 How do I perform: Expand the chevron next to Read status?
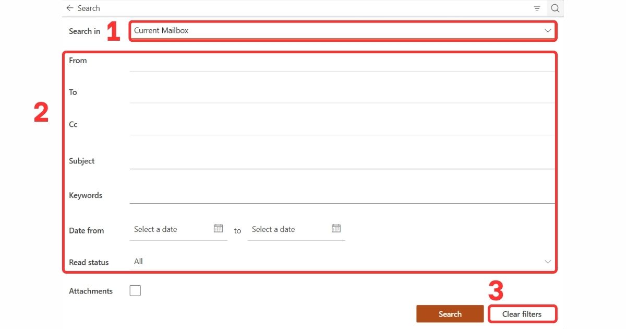(548, 261)
